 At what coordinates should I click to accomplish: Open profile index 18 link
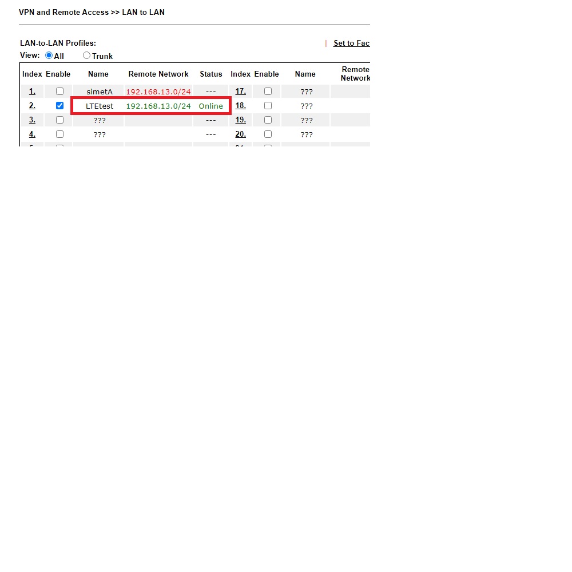coord(240,106)
